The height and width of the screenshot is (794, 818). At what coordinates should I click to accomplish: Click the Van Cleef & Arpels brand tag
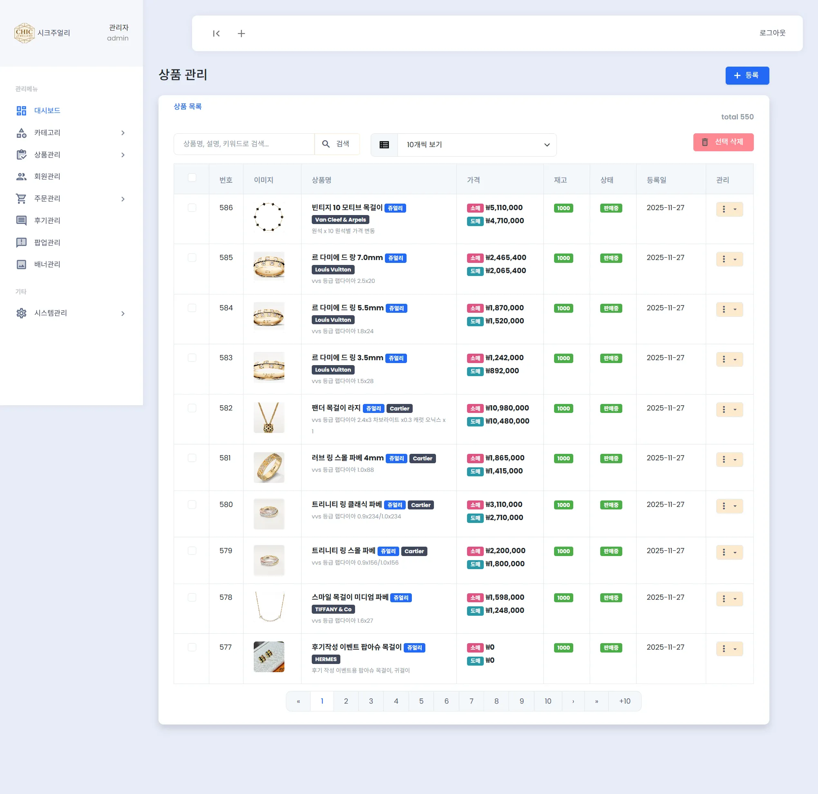coord(340,220)
